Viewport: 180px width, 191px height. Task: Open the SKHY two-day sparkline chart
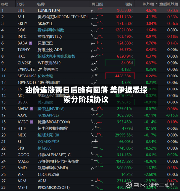tap(97, 23)
